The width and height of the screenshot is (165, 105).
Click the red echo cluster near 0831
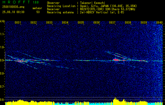(21, 61)
